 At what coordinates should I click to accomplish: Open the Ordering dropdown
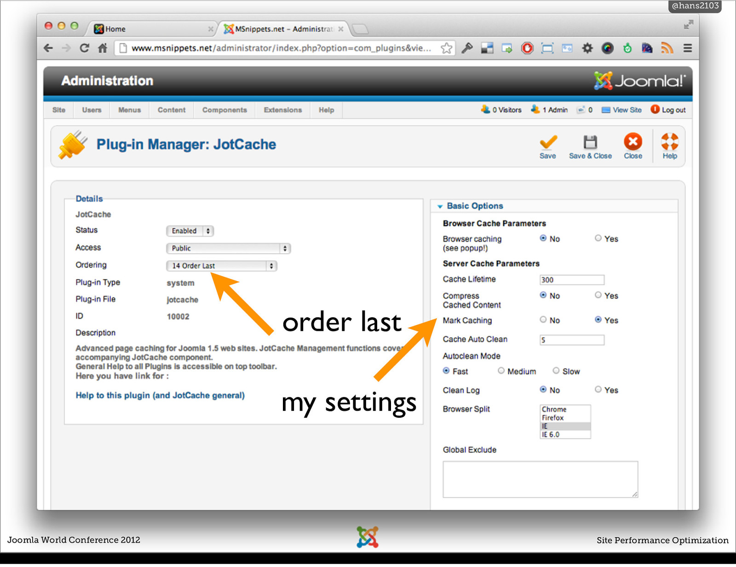click(x=222, y=266)
